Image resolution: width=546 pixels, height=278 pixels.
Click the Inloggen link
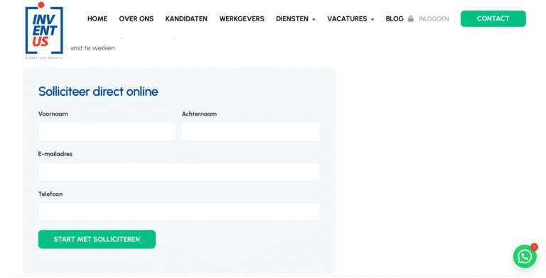pos(434,18)
